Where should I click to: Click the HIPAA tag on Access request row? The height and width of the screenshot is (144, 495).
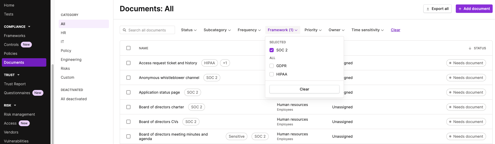click(209, 63)
